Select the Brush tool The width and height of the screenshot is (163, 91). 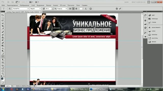click(x=3, y=35)
